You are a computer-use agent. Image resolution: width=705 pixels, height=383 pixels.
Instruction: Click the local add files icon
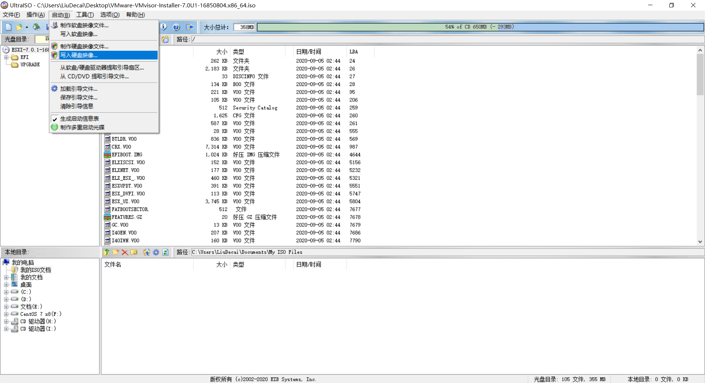(x=147, y=252)
